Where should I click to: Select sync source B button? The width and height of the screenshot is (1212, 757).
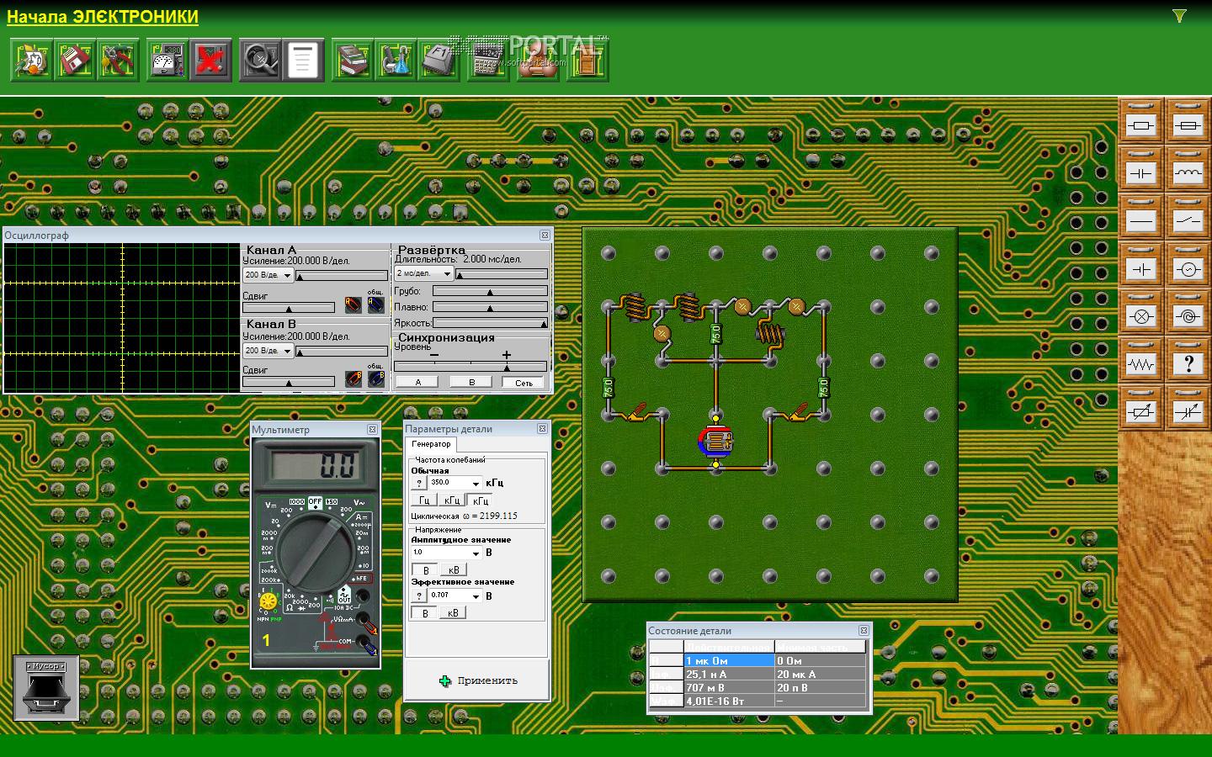(x=471, y=382)
